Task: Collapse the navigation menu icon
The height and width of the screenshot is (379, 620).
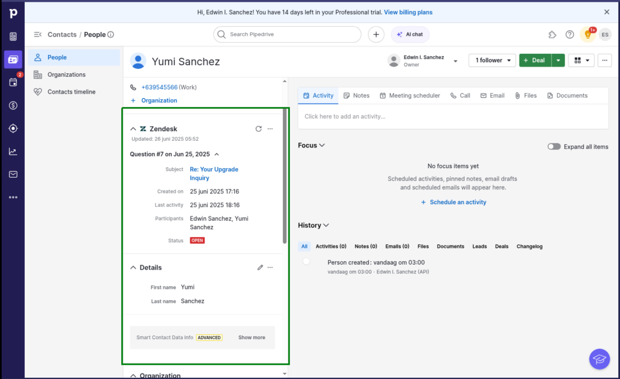Action: click(x=38, y=34)
